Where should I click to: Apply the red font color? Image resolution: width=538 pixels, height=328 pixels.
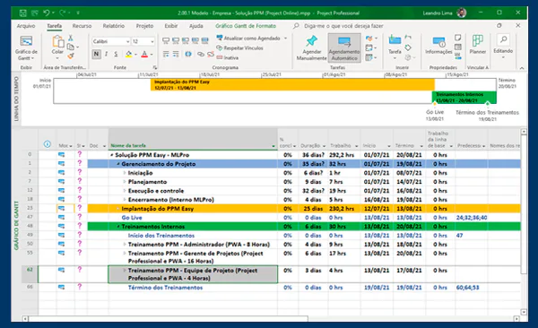(144, 54)
